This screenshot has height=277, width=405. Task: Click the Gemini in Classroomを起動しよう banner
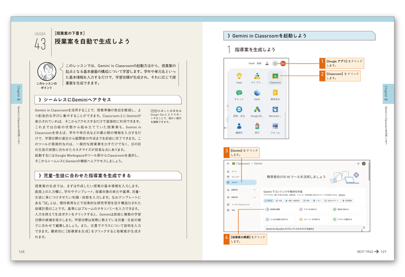[x=299, y=35]
